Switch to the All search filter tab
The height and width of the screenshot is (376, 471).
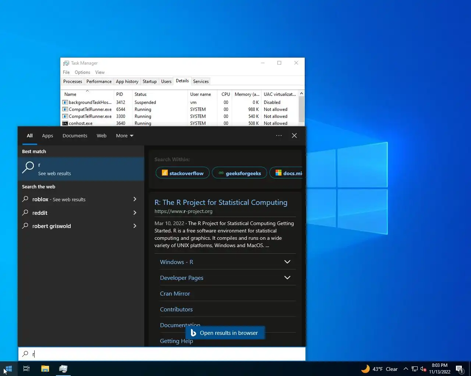point(30,135)
